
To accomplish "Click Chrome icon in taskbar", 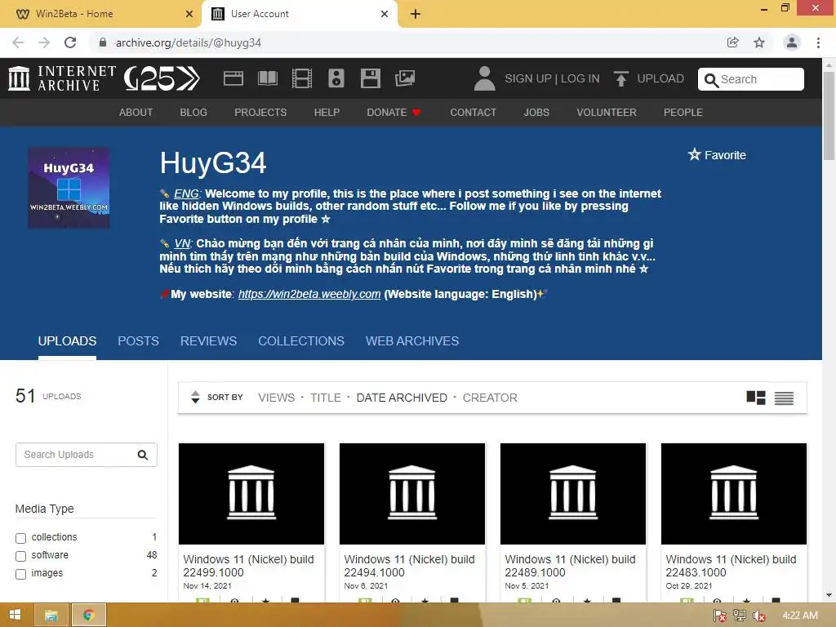I will click(88, 615).
